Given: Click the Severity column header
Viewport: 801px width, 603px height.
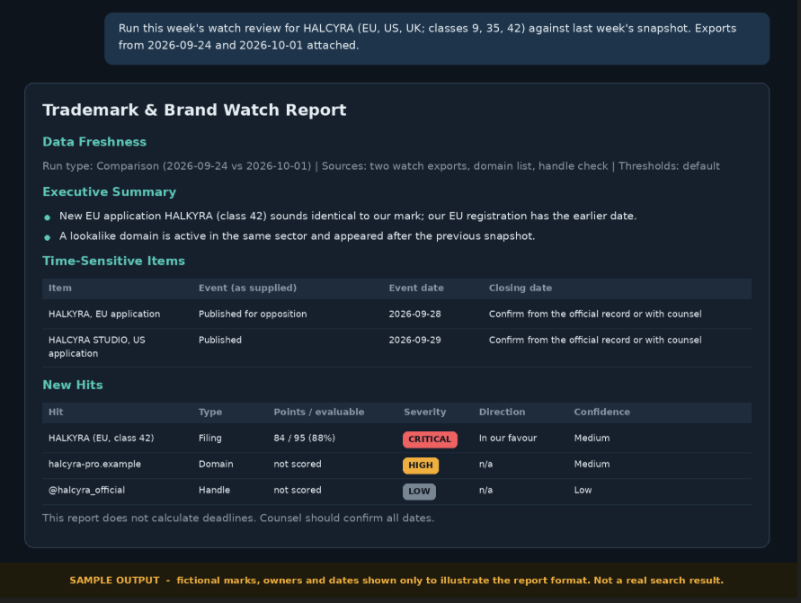Looking at the screenshot, I should click(x=424, y=412).
